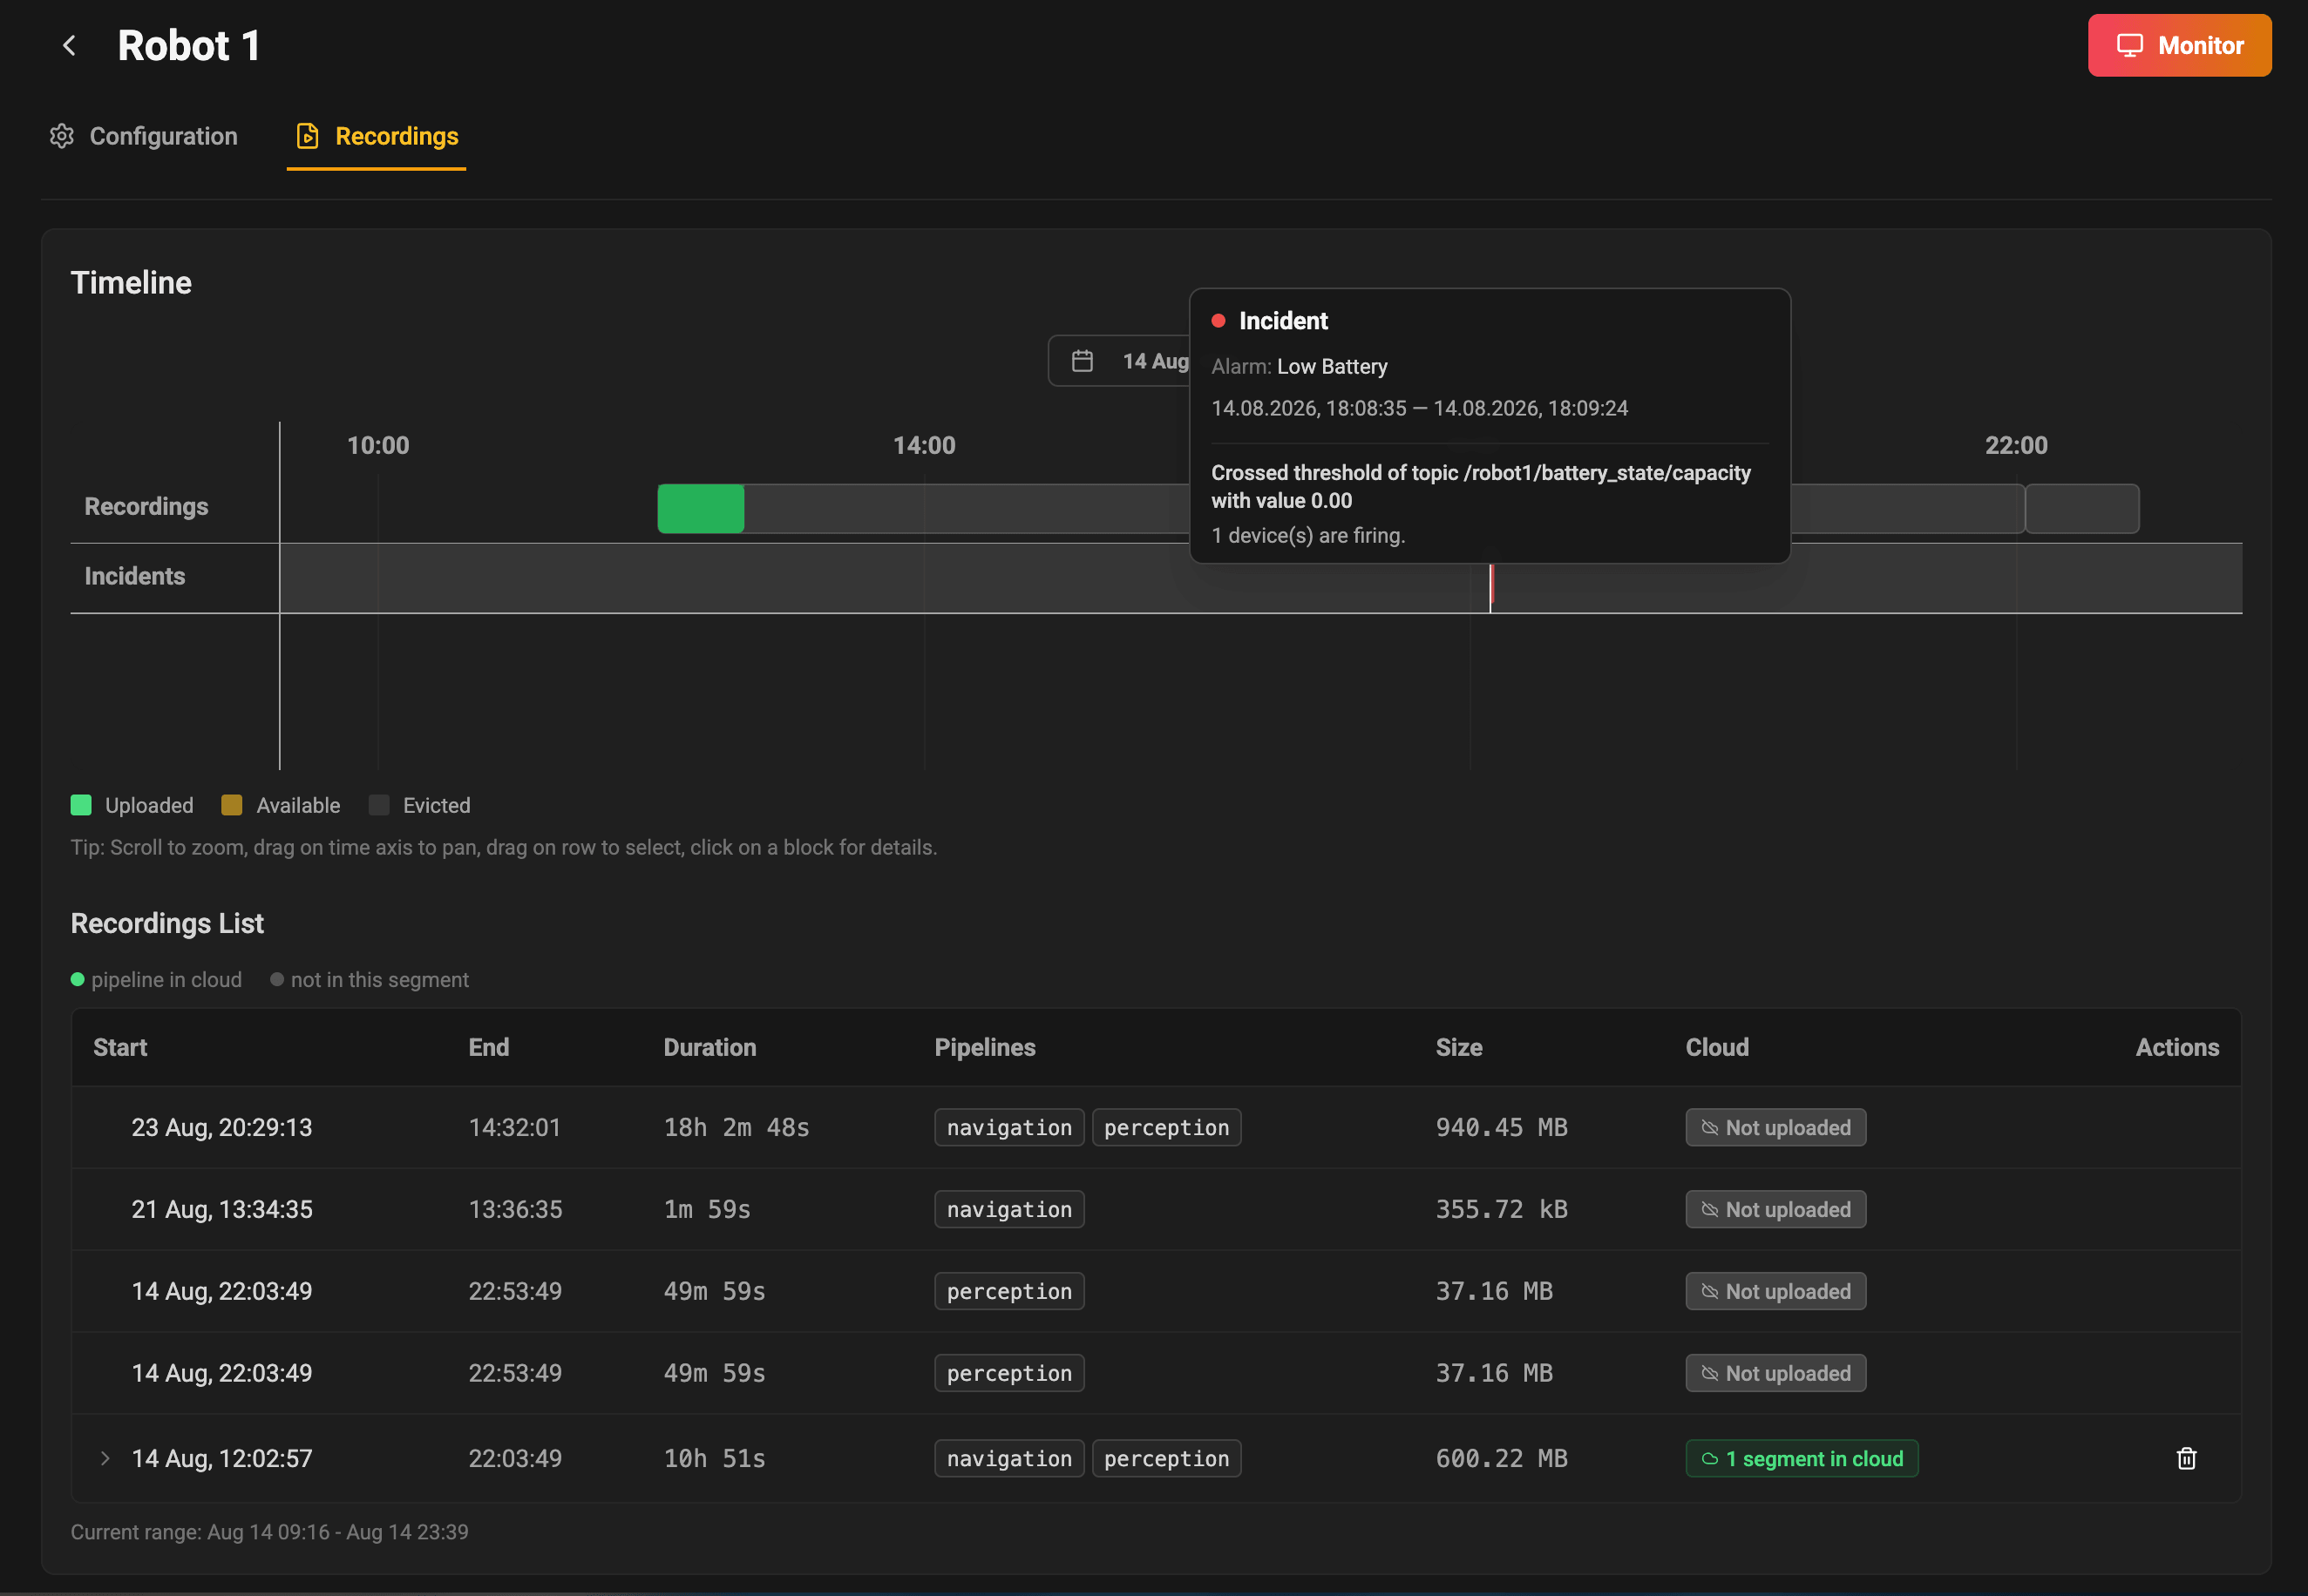Image resolution: width=2308 pixels, height=1596 pixels.
Task: Delete the 14 Aug, 12:02:57 recording
Action: click(2186, 1458)
